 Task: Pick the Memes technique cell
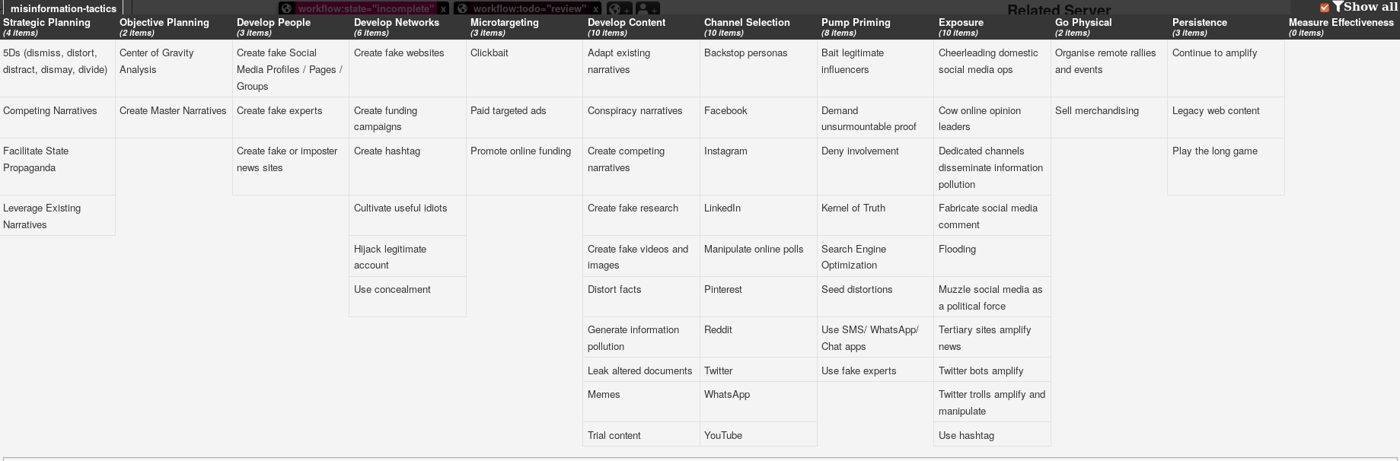click(x=604, y=395)
